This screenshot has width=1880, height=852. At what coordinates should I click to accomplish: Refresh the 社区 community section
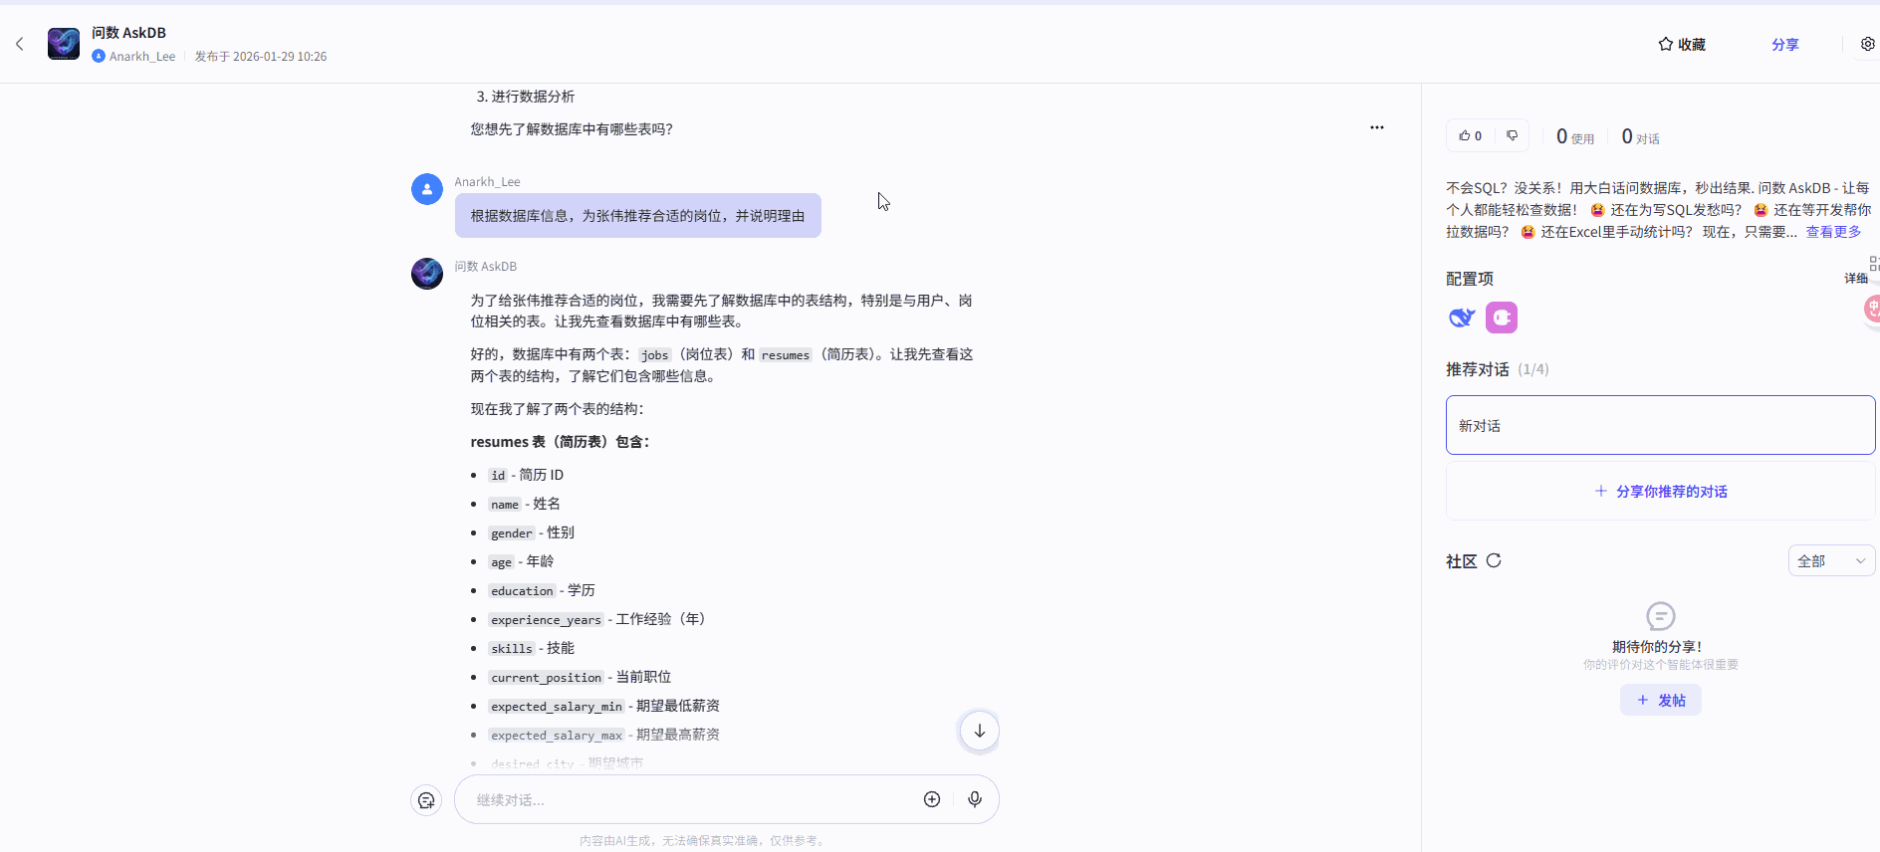pyautogui.click(x=1494, y=560)
